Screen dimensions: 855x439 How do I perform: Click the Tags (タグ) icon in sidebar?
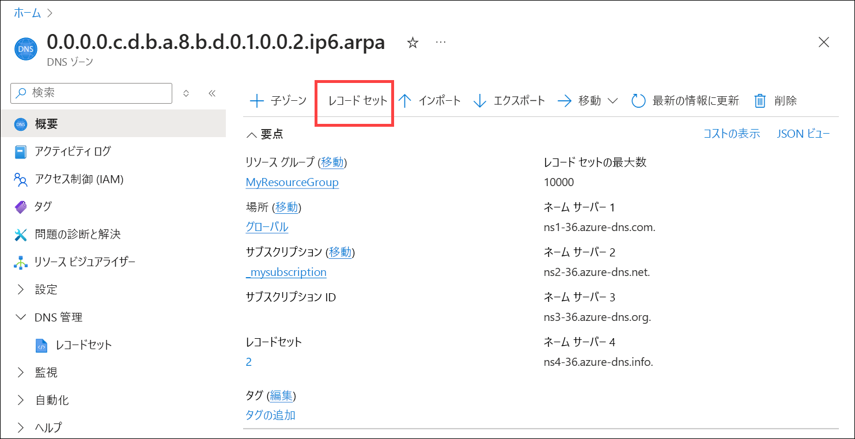[21, 206]
